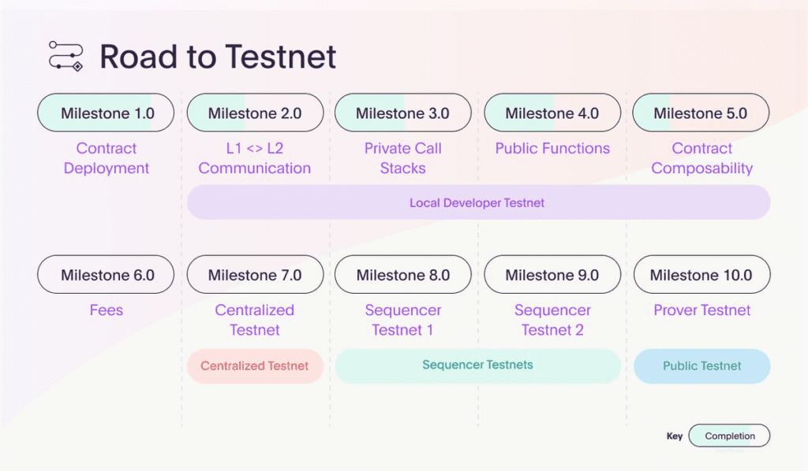Click the green Sequencer Testnets bar
808x471 pixels.
point(477,366)
